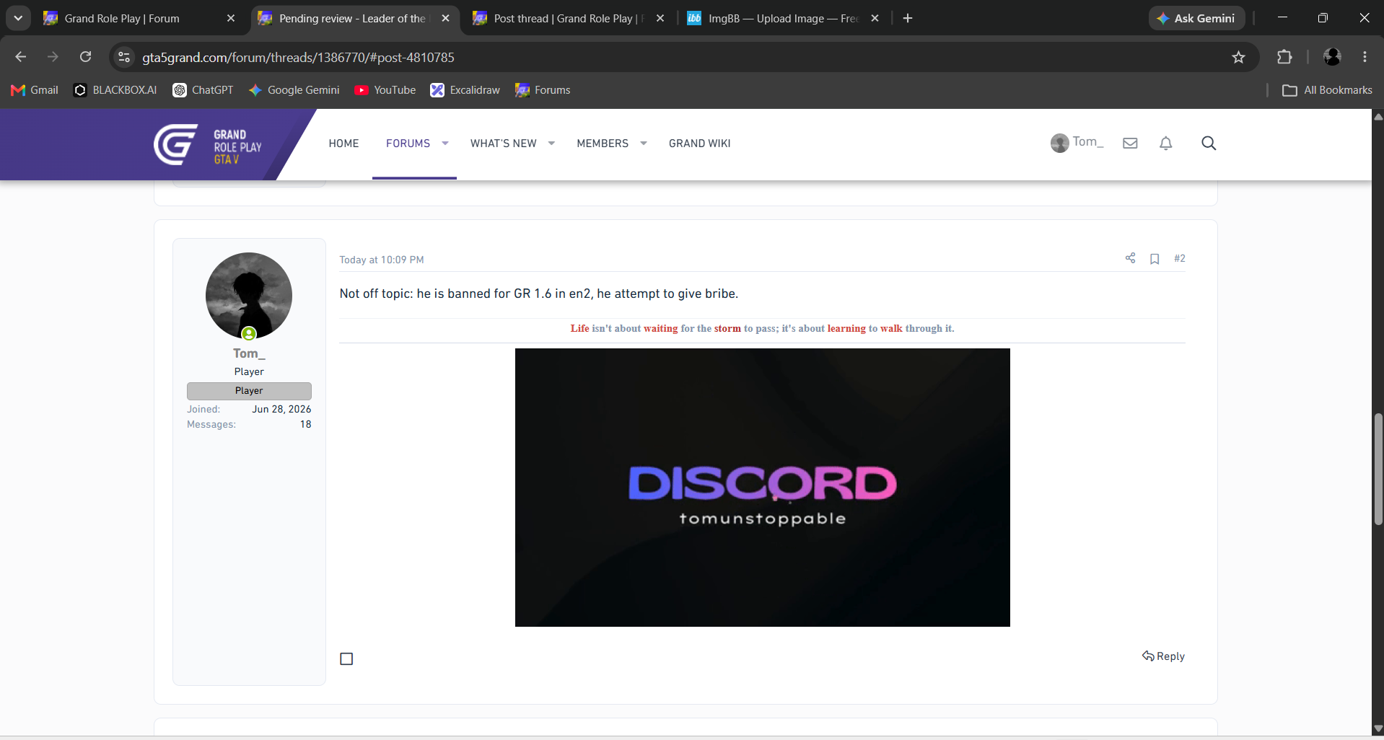Share post #2 via share icon

pyautogui.click(x=1130, y=258)
